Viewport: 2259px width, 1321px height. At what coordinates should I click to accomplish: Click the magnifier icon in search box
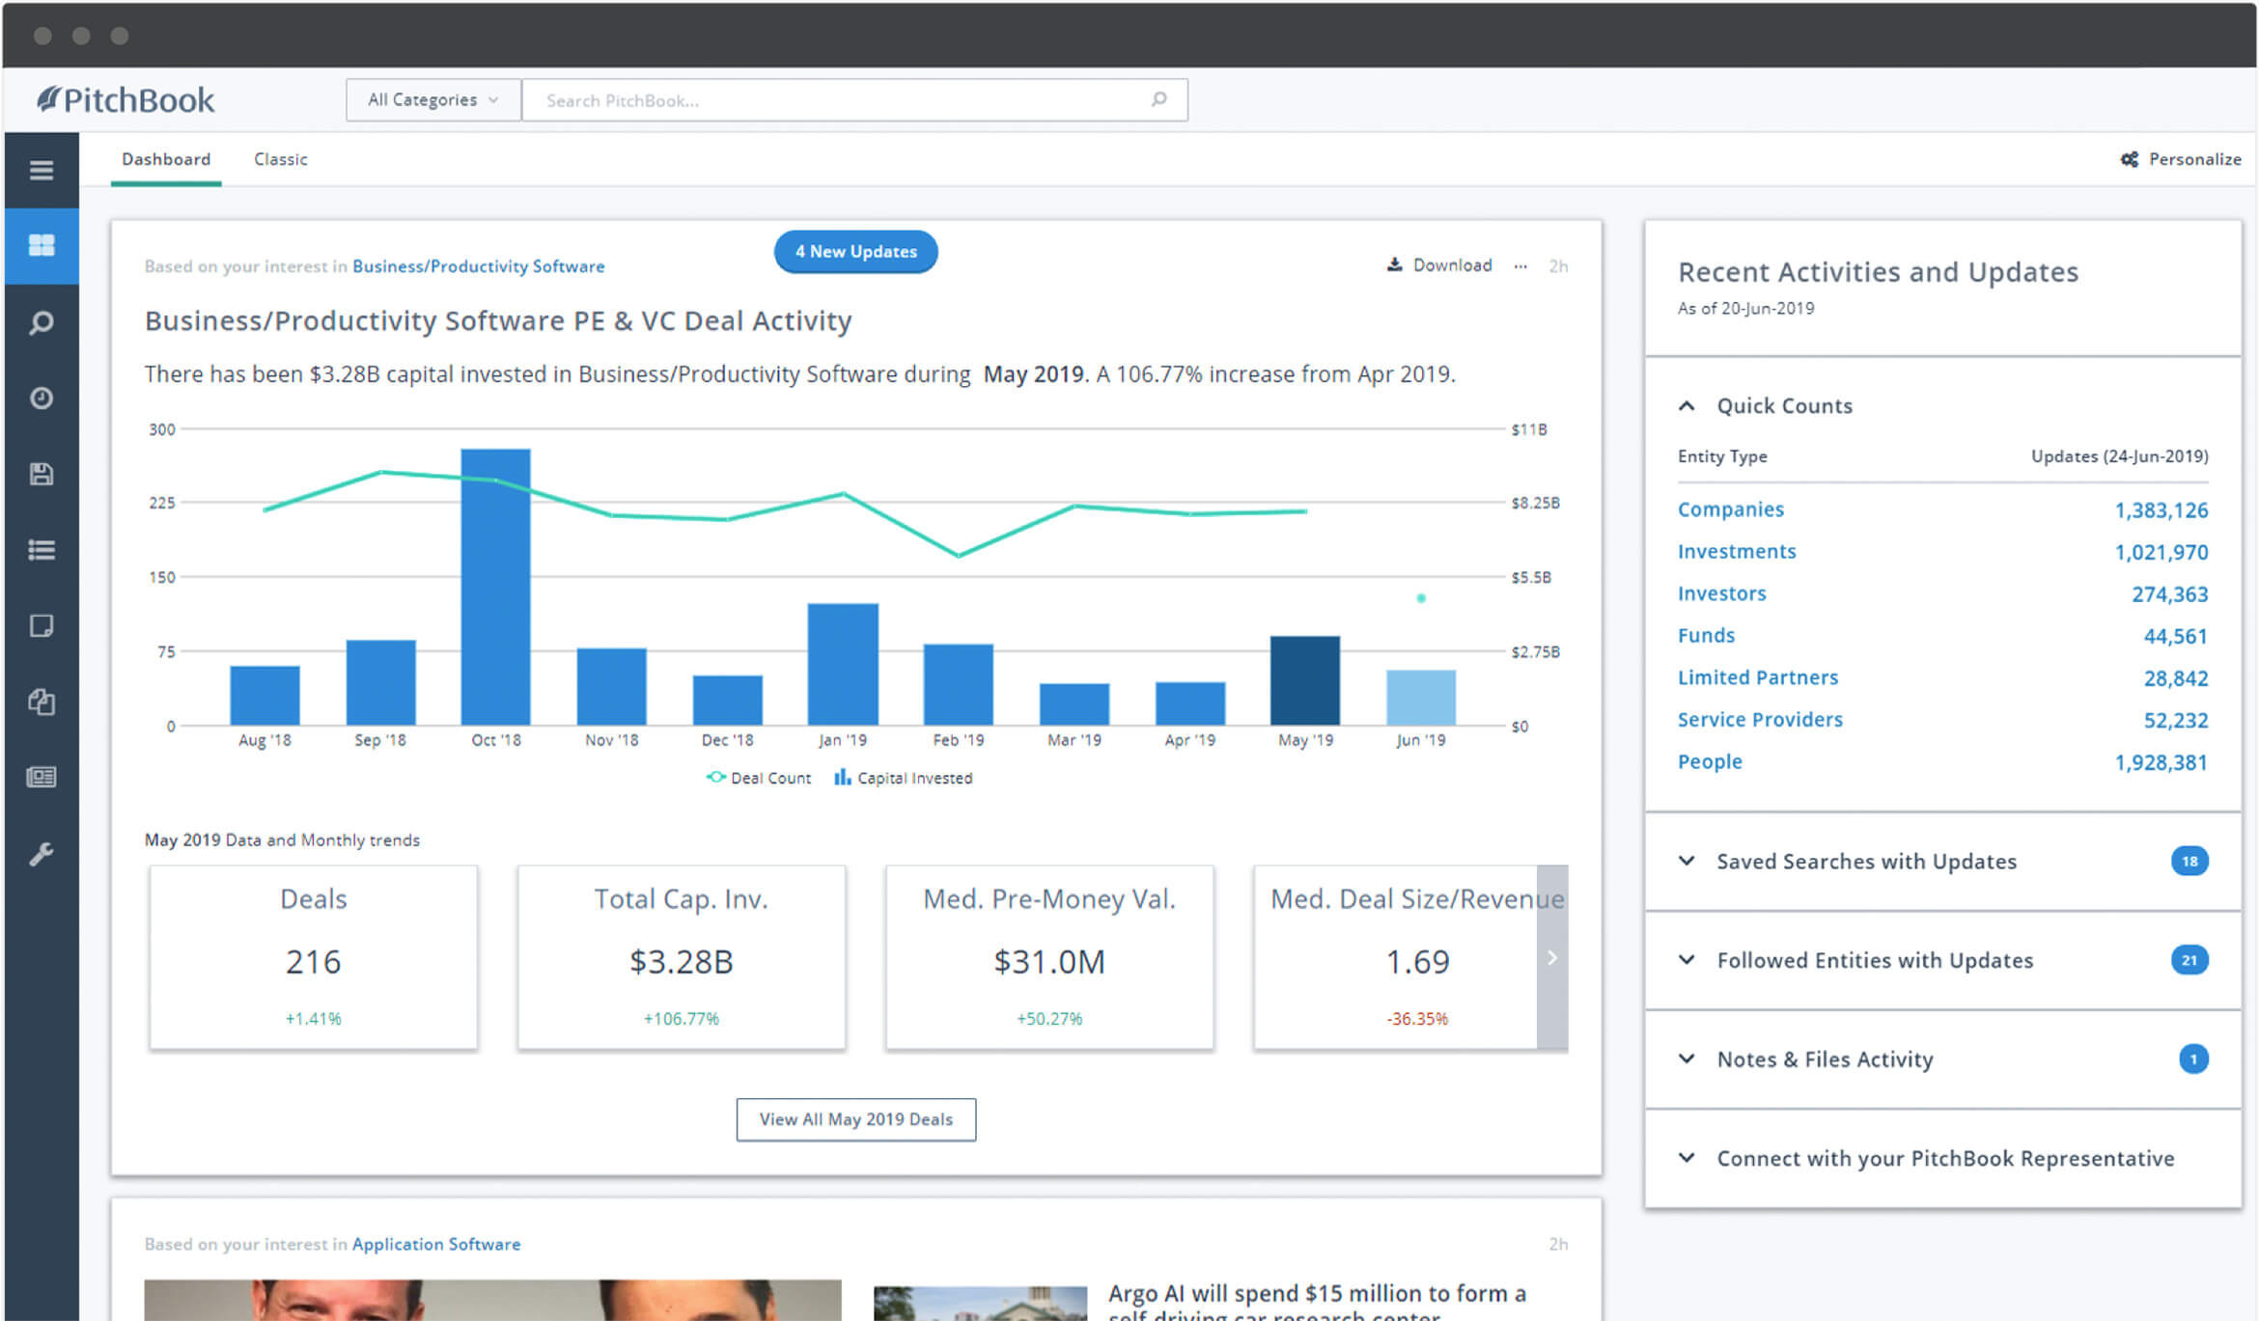(x=1158, y=99)
